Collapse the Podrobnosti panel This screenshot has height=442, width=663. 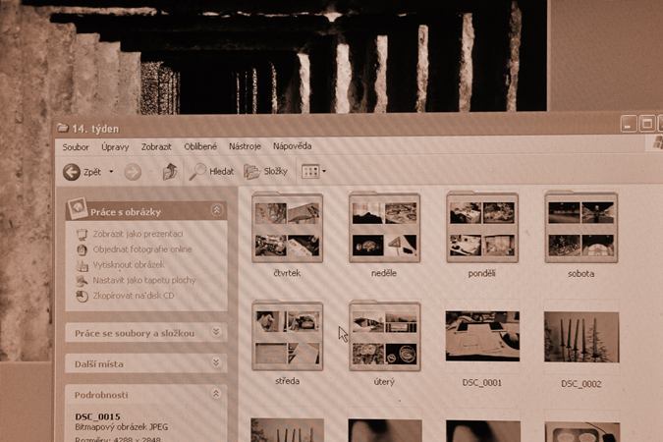[216, 394]
